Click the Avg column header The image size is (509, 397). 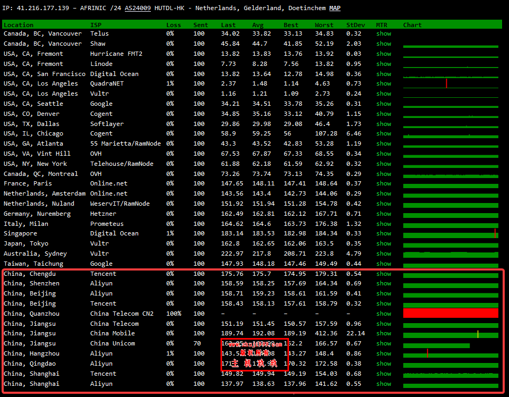click(258, 25)
